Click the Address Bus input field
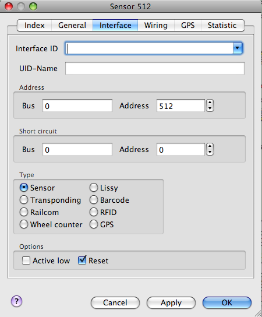This screenshot has width=262, height=317. [x=77, y=105]
